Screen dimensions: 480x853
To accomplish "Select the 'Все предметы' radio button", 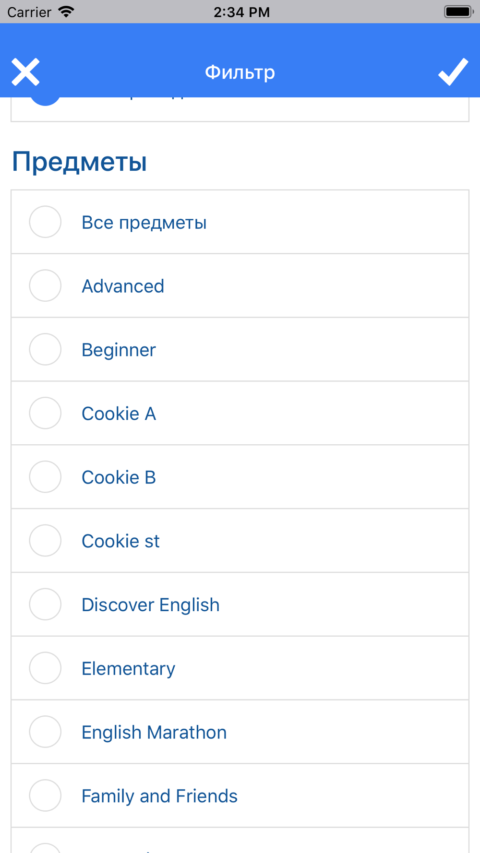I will click(x=45, y=222).
